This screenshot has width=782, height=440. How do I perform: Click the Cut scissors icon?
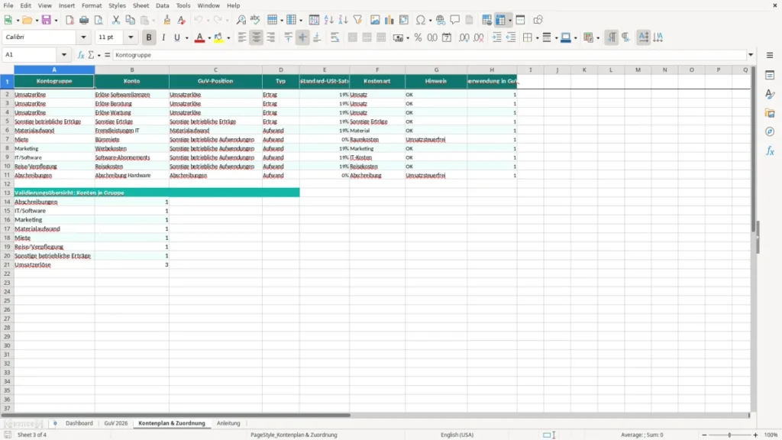(x=116, y=20)
